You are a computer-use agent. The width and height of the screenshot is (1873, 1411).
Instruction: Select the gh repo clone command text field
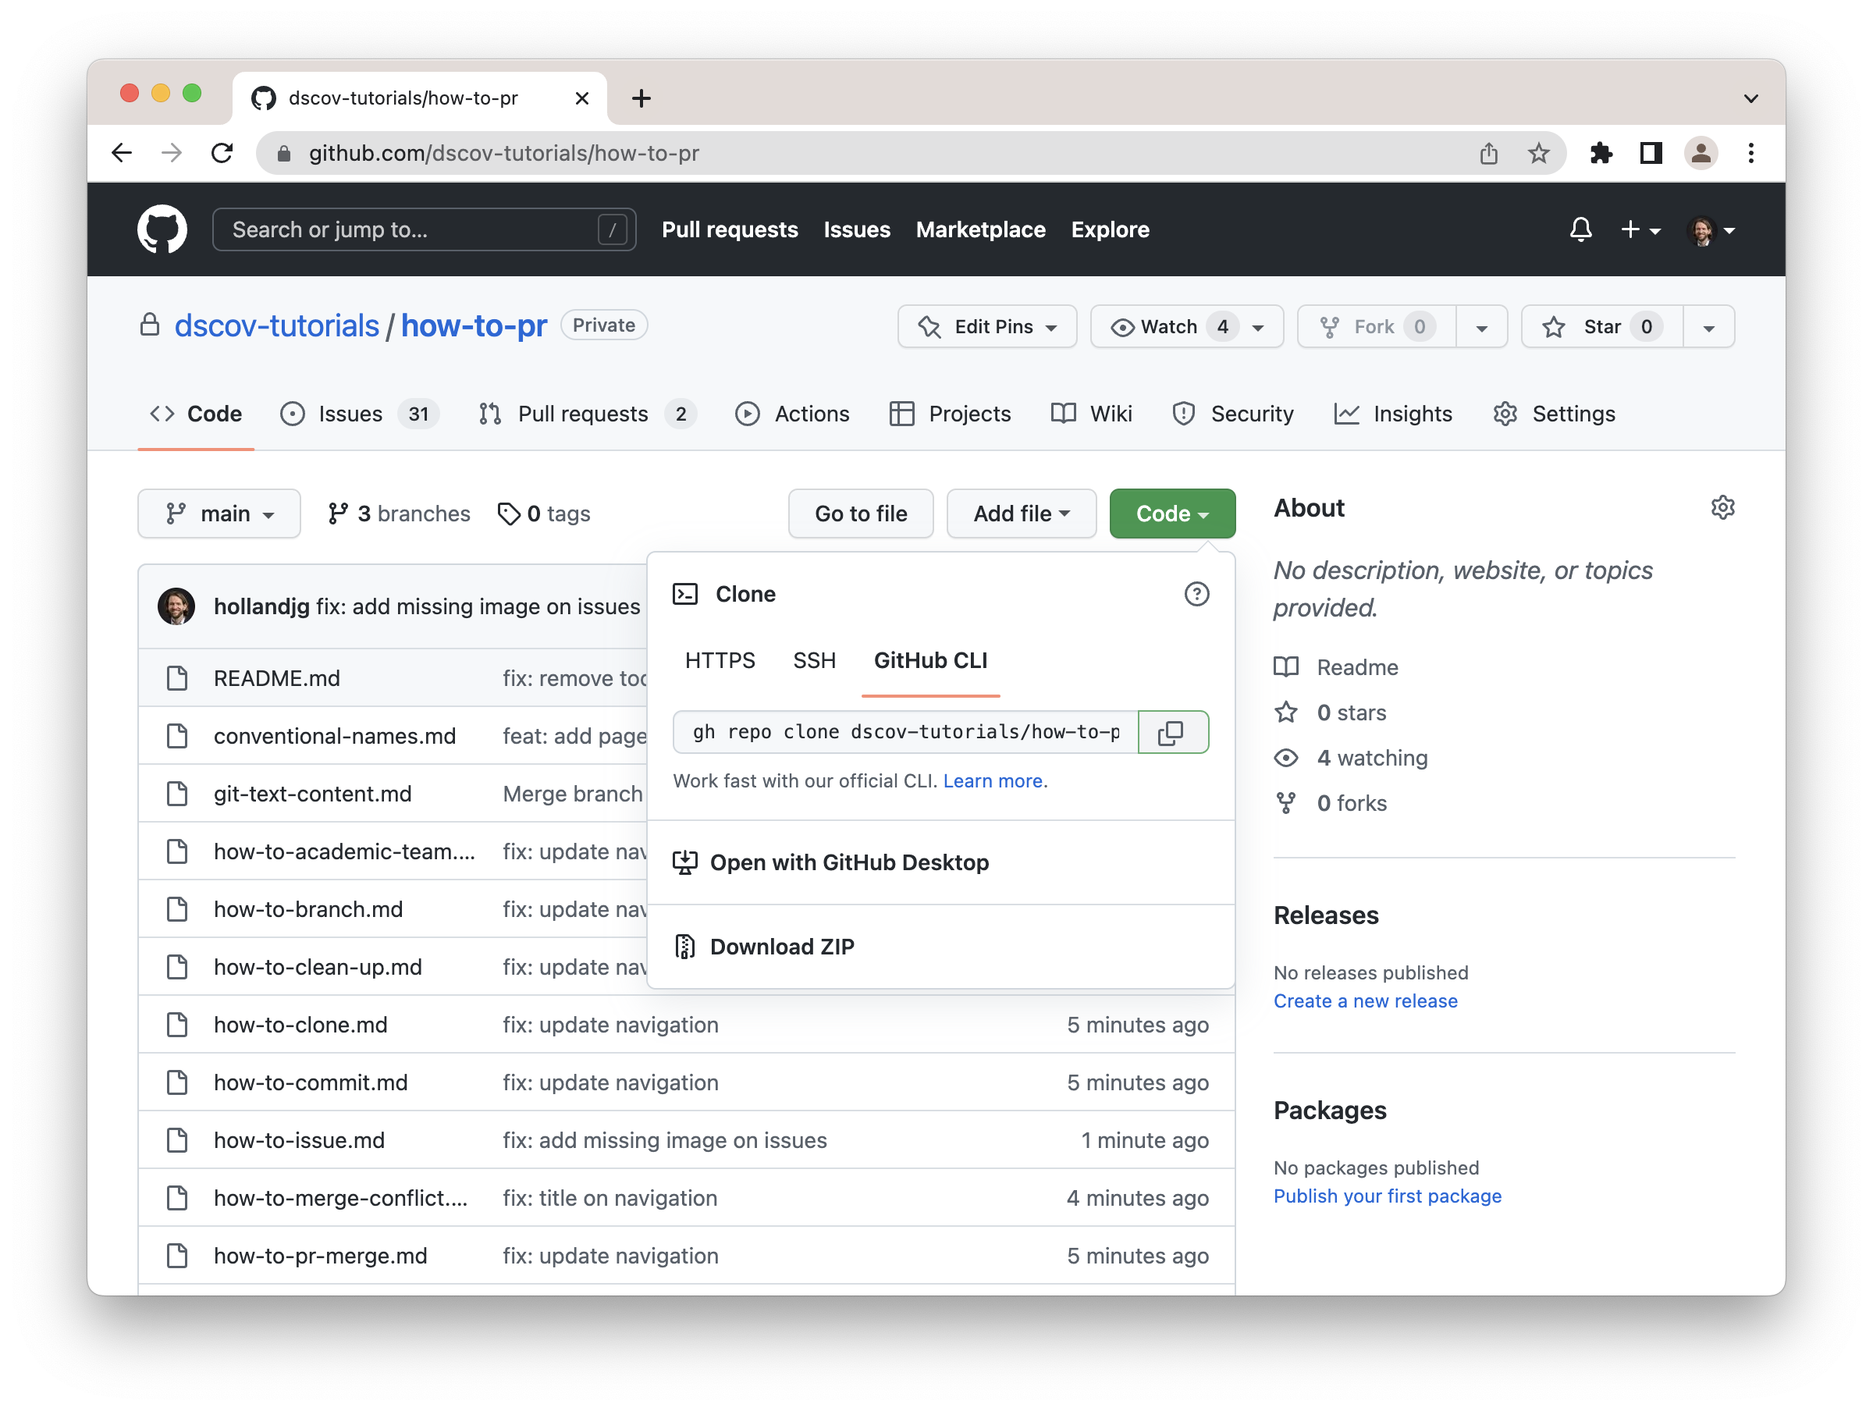tap(906, 732)
